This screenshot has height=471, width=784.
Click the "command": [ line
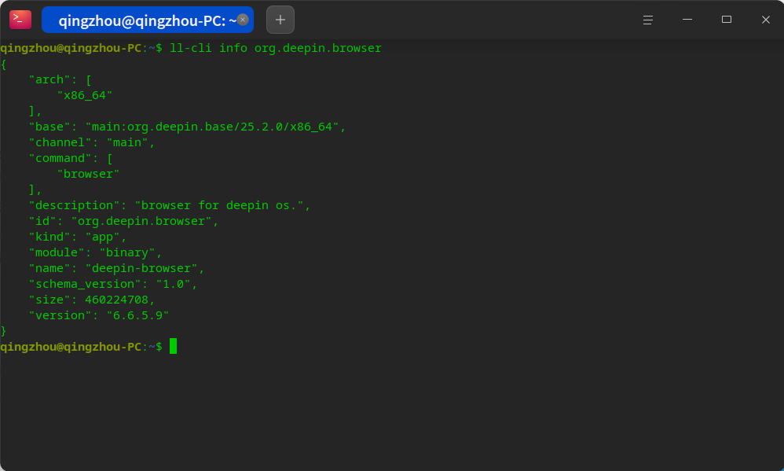71,158
